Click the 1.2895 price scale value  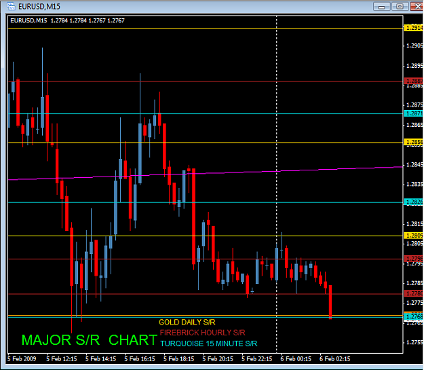pos(415,66)
